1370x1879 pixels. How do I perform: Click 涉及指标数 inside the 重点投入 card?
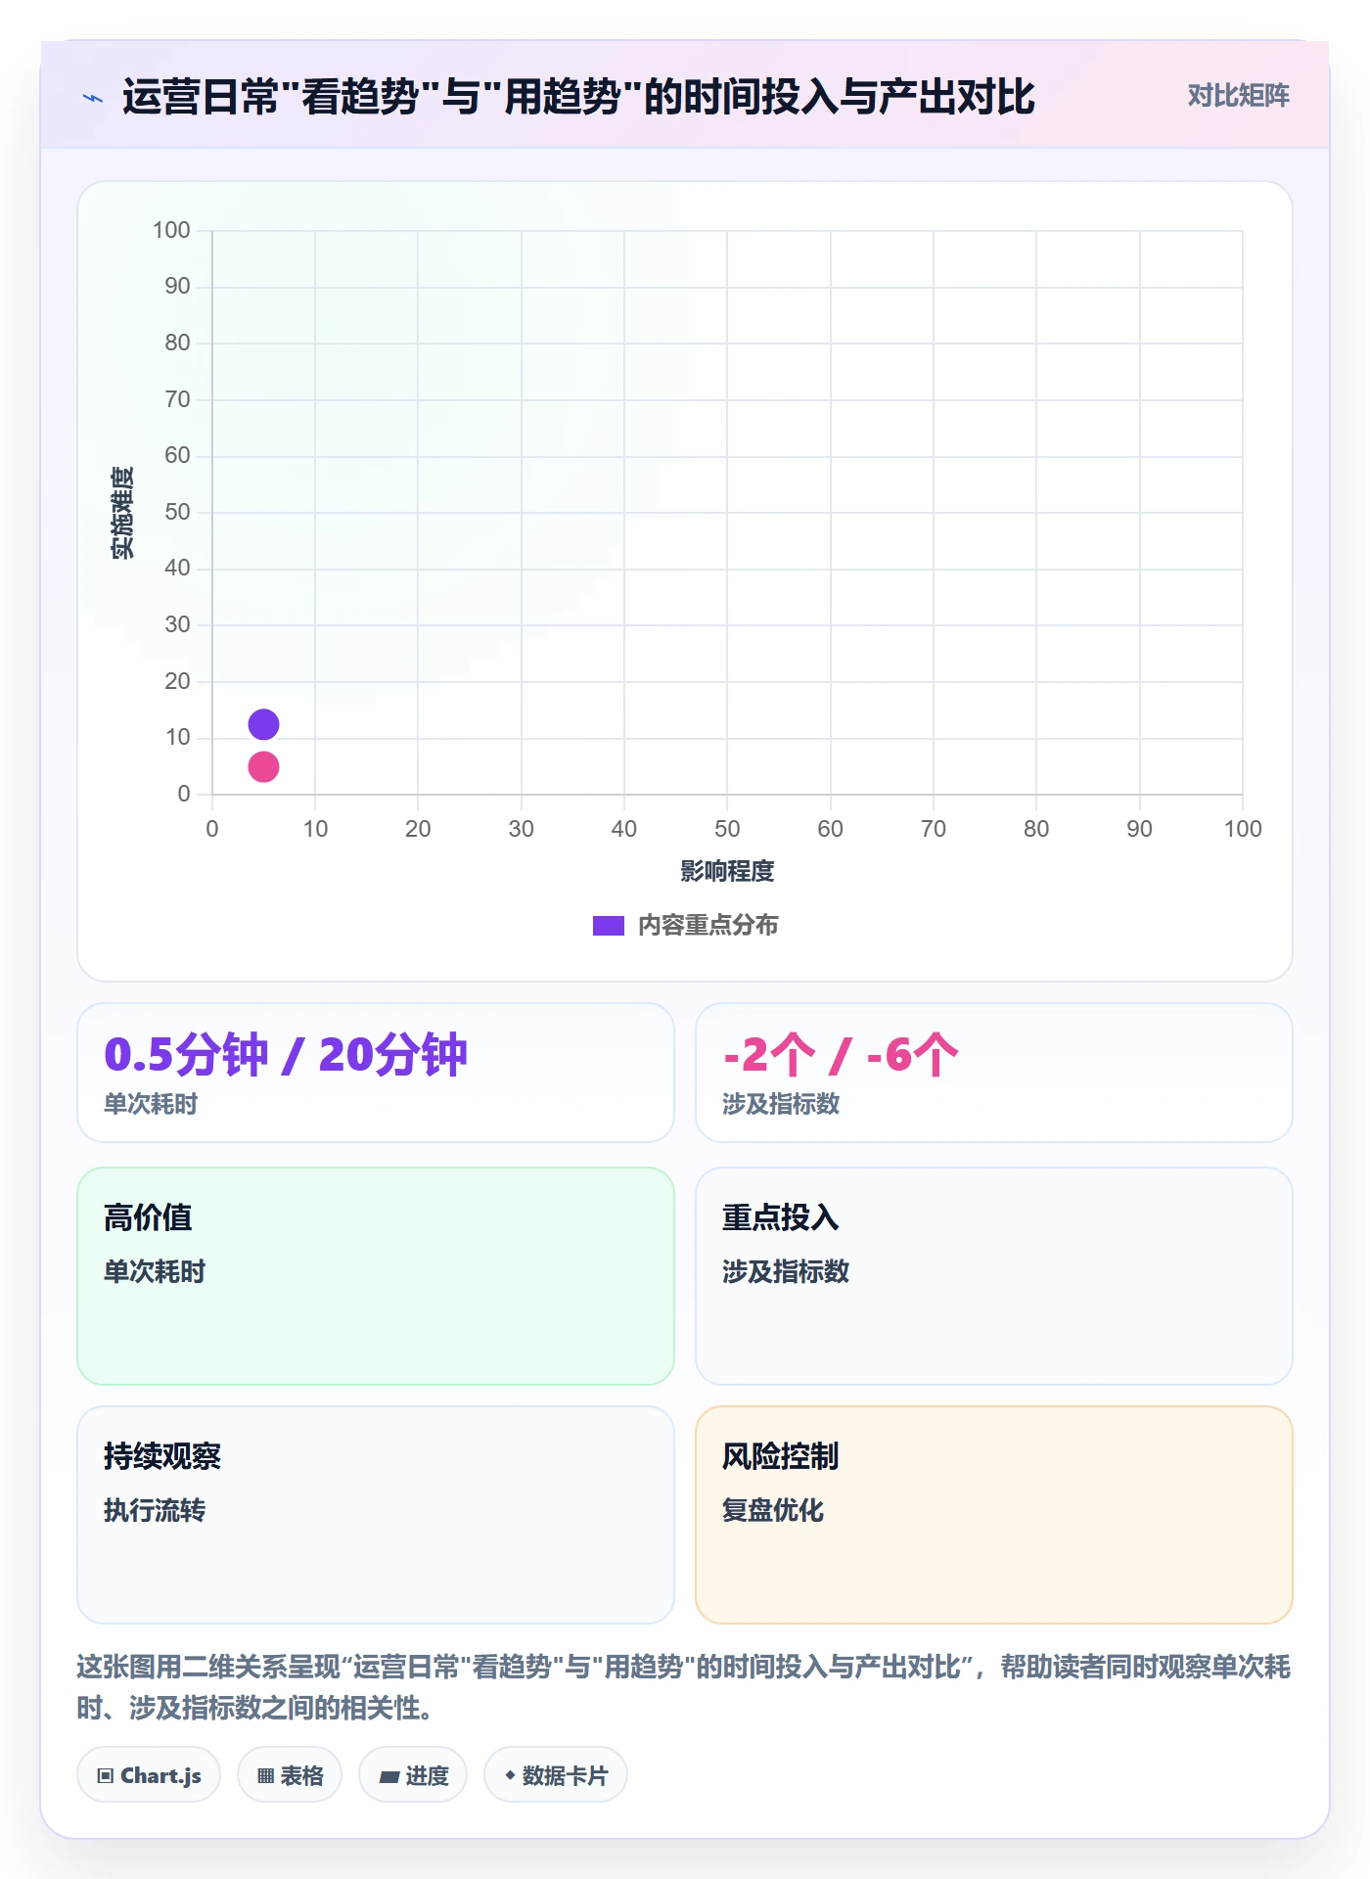[786, 1271]
